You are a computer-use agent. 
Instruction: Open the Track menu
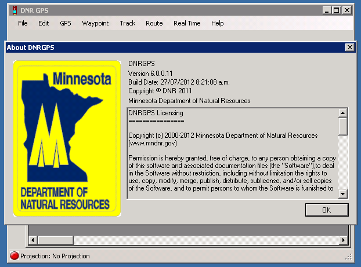click(x=127, y=23)
